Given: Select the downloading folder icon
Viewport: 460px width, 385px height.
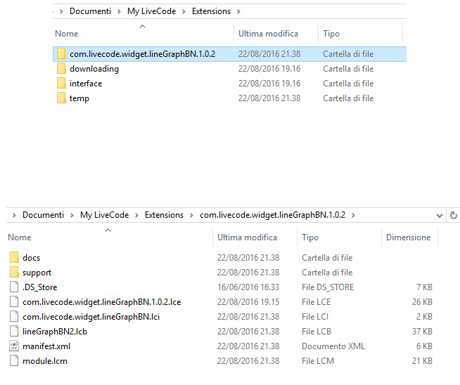Looking at the screenshot, I should [61, 69].
